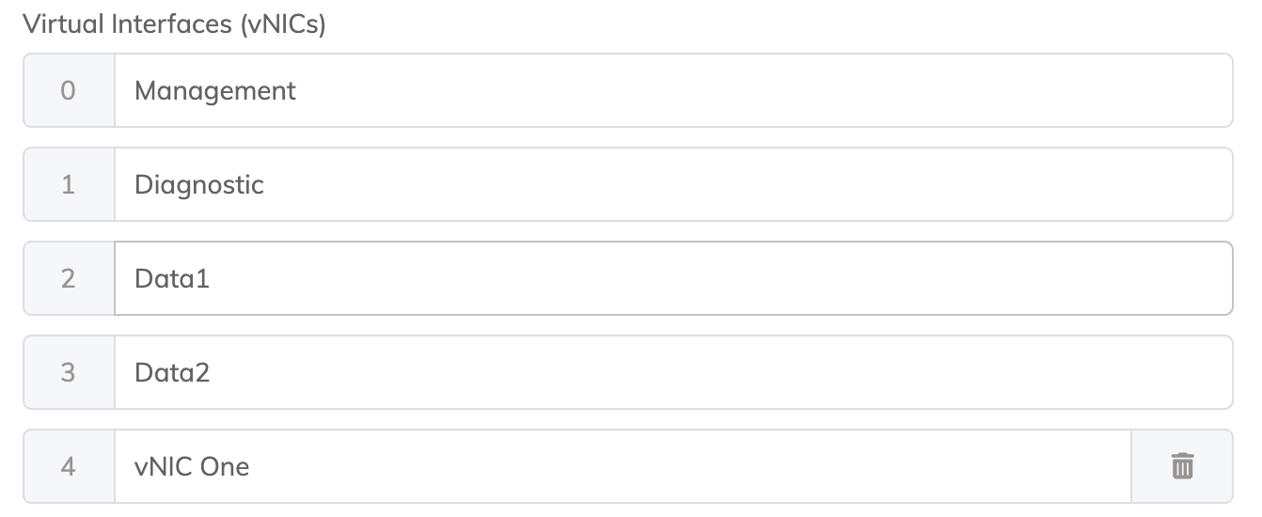Click into the Diagnostic name field
Viewport: 1262px width, 517px height.
[x=672, y=184]
